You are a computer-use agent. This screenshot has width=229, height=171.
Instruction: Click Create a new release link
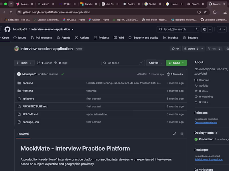tap(206, 123)
